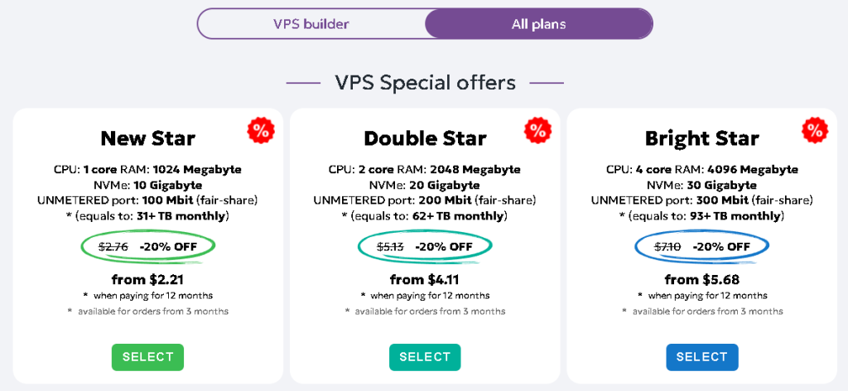The height and width of the screenshot is (391, 848).
Task: Click the "from $4.11" price text
Action: coord(425,279)
